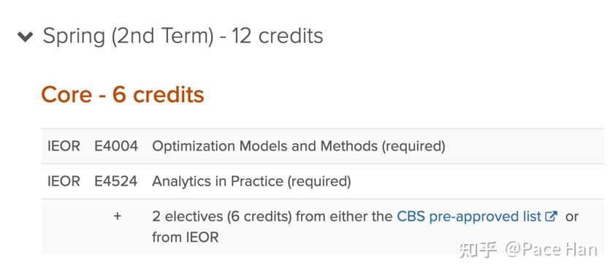Click the @Pace Han watermark name
This screenshot has width=613, height=274.
click(x=551, y=250)
